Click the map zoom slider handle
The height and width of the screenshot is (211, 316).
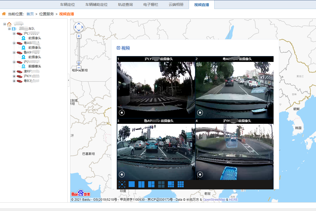79,63
